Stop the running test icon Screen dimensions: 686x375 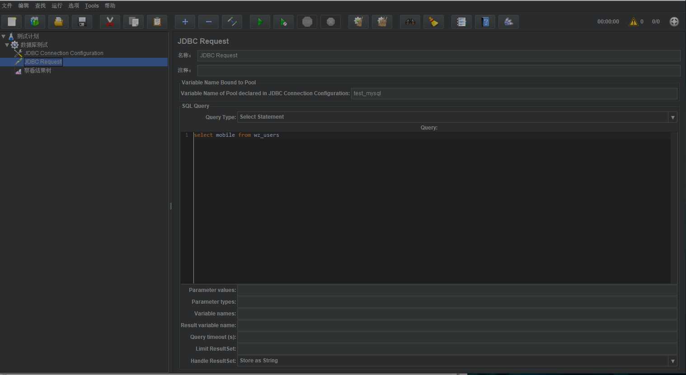(307, 22)
